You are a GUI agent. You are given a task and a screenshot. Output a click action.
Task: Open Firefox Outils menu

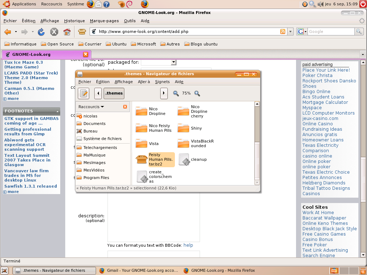tap(130, 21)
